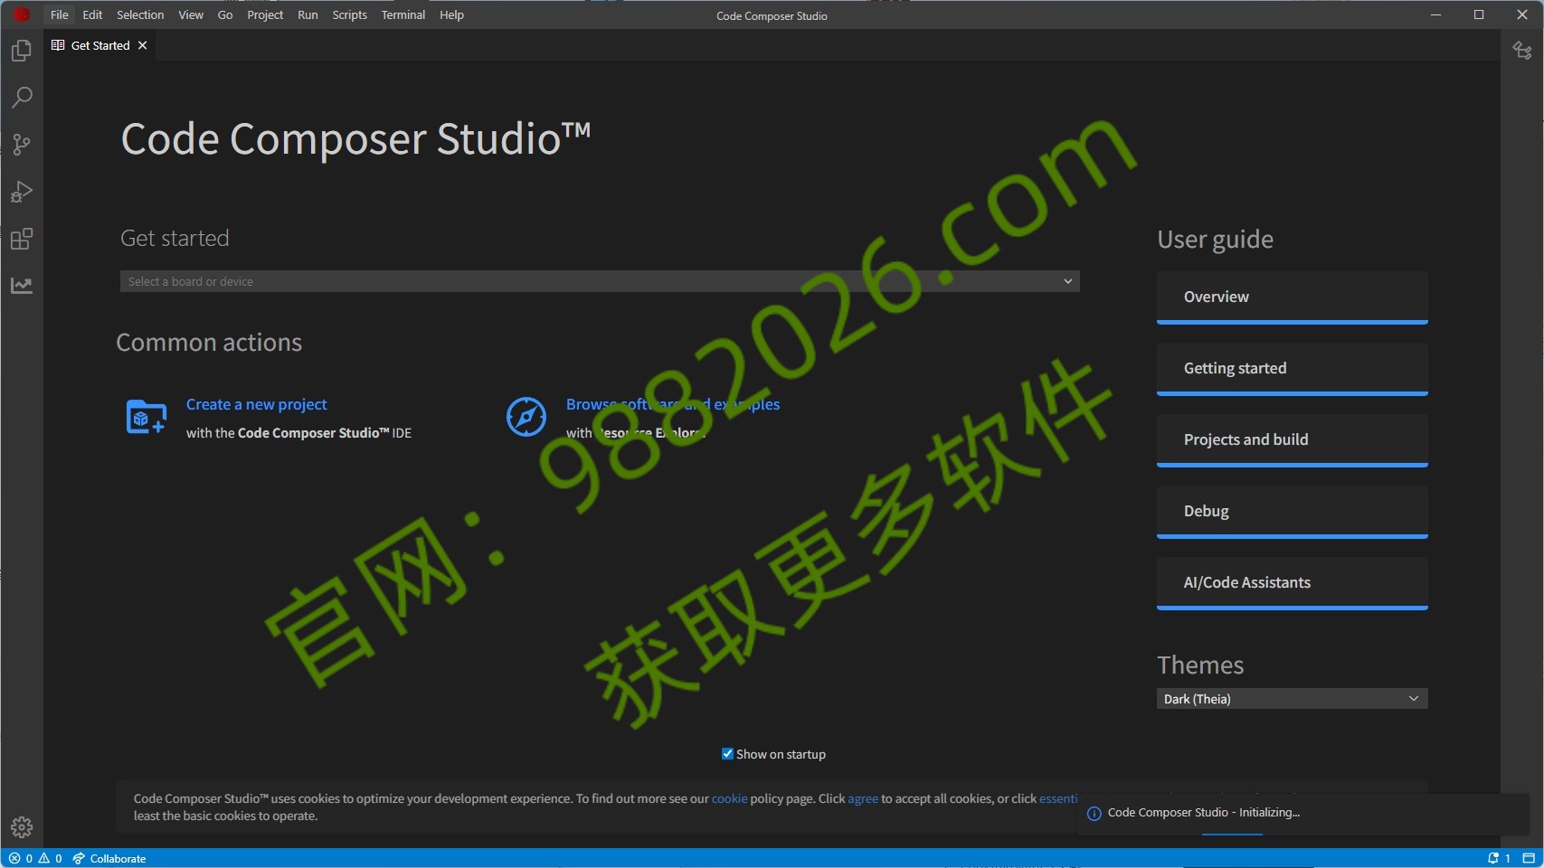Screen dimensions: 1544x868
Task: Open the File menu
Action: (60, 14)
